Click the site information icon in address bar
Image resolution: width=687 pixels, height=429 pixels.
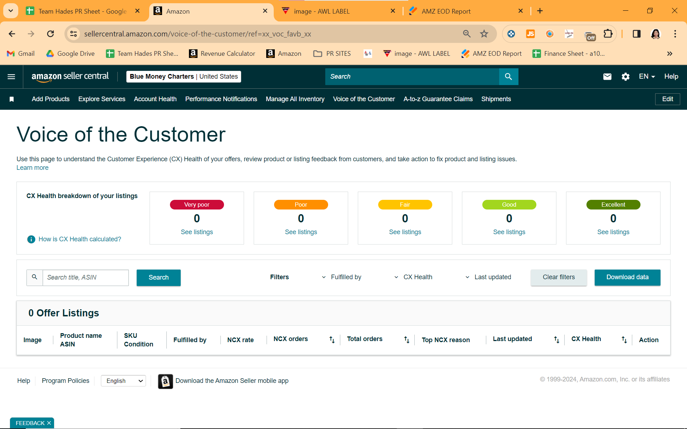pos(73,34)
